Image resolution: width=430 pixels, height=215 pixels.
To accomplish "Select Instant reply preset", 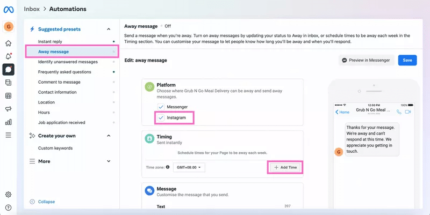I will [x=50, y=42].
